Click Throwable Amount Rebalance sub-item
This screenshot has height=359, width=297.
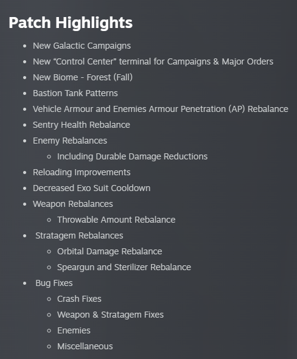coord(116,220)
